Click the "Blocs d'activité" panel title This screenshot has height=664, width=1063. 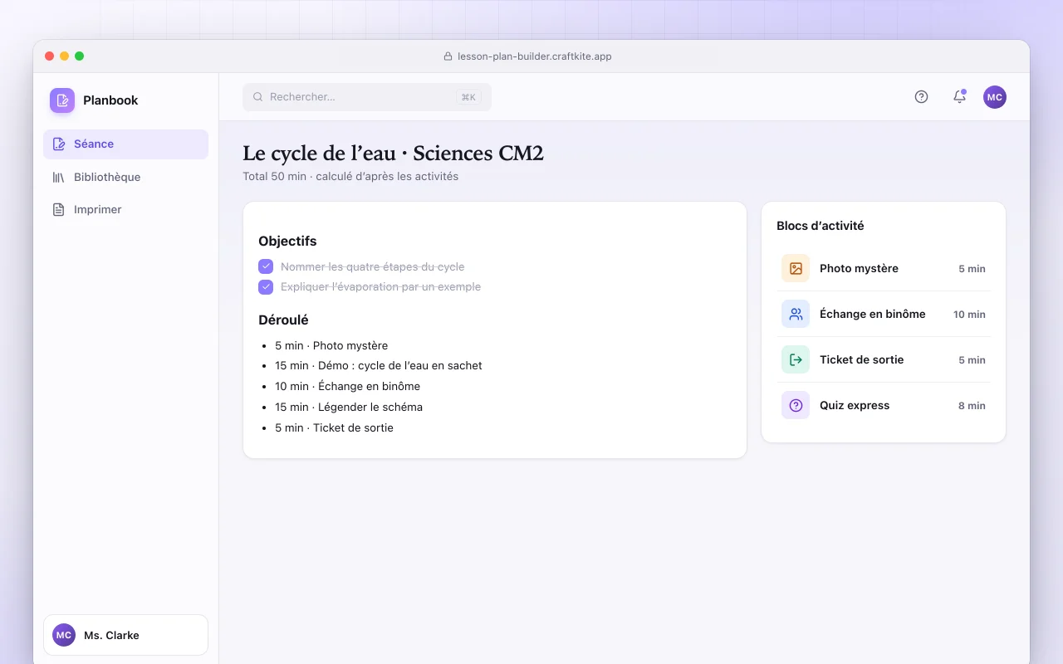pyautogui.click(x=821, y=226)
